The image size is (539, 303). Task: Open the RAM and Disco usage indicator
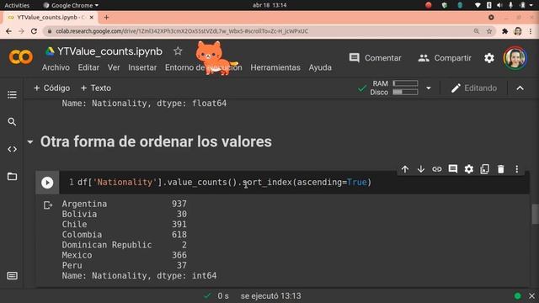(394, 88)
